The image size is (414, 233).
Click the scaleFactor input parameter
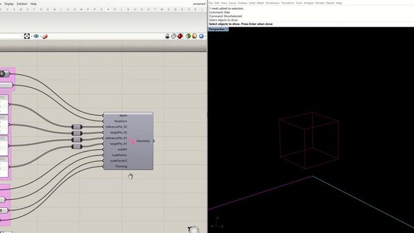coord(119,155)
